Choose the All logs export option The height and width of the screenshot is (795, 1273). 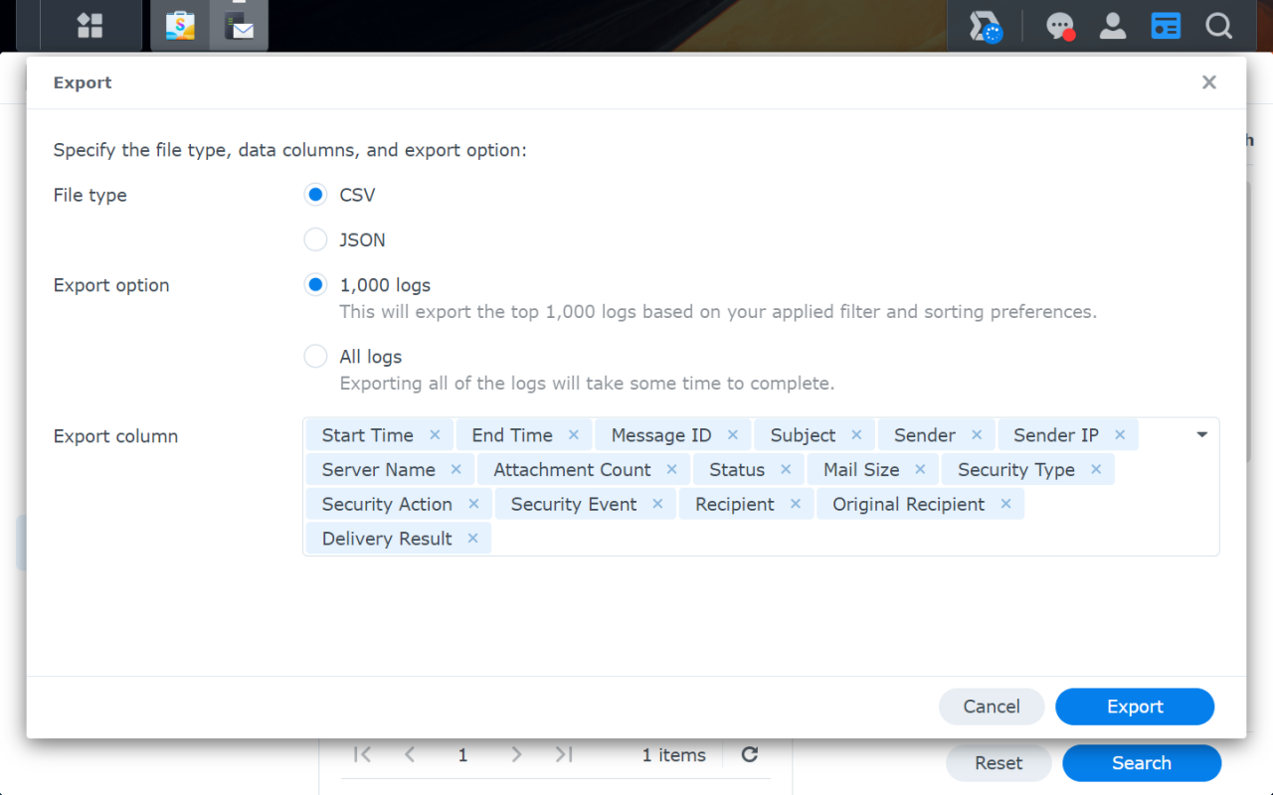pos(315,356)
